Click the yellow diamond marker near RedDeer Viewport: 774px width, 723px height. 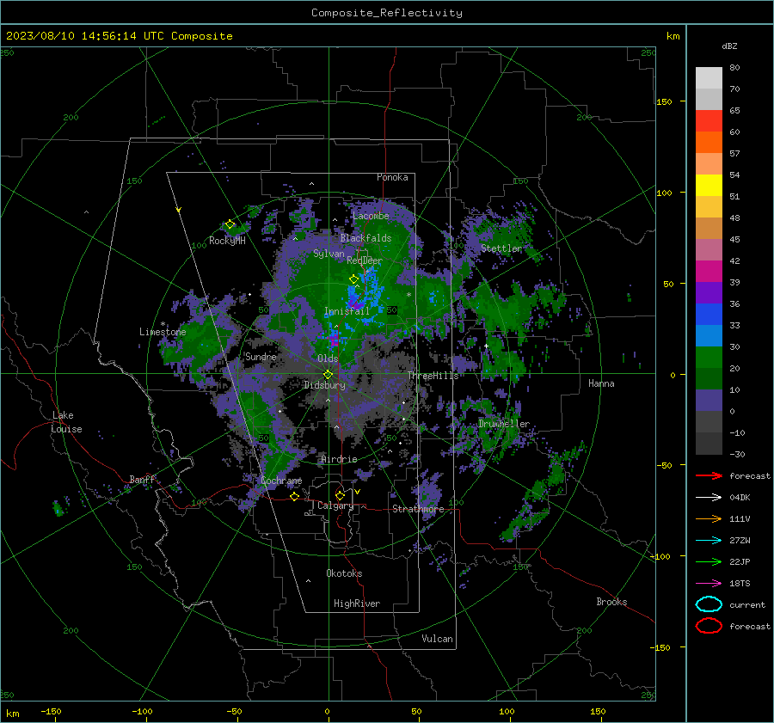pos(353,279)
